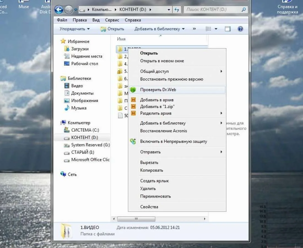The image size is (303, 248).
Task: Open the Файл menu
Action: (x=62, y=20)
